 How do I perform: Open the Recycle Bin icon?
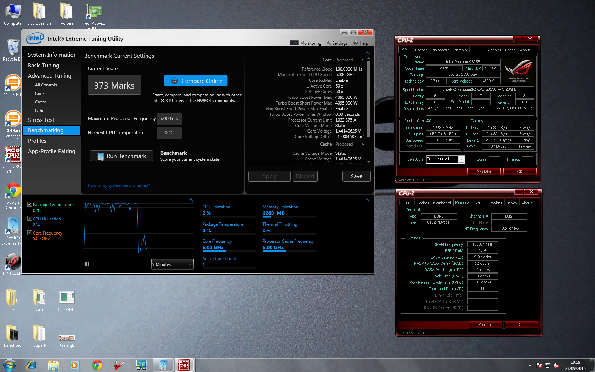click(x=12, y=50)
